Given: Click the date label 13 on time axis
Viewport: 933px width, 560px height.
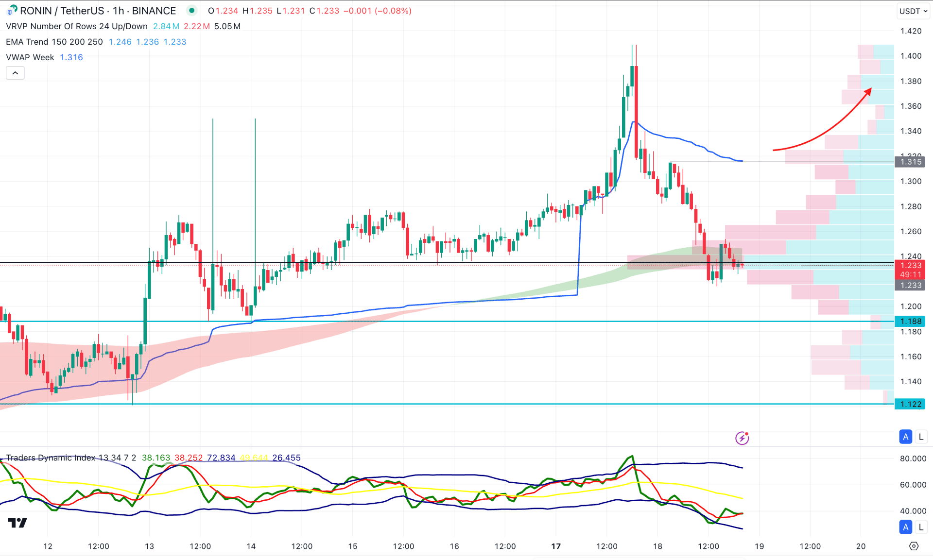Looking at the screenshot, I should [x=149, y=546].
